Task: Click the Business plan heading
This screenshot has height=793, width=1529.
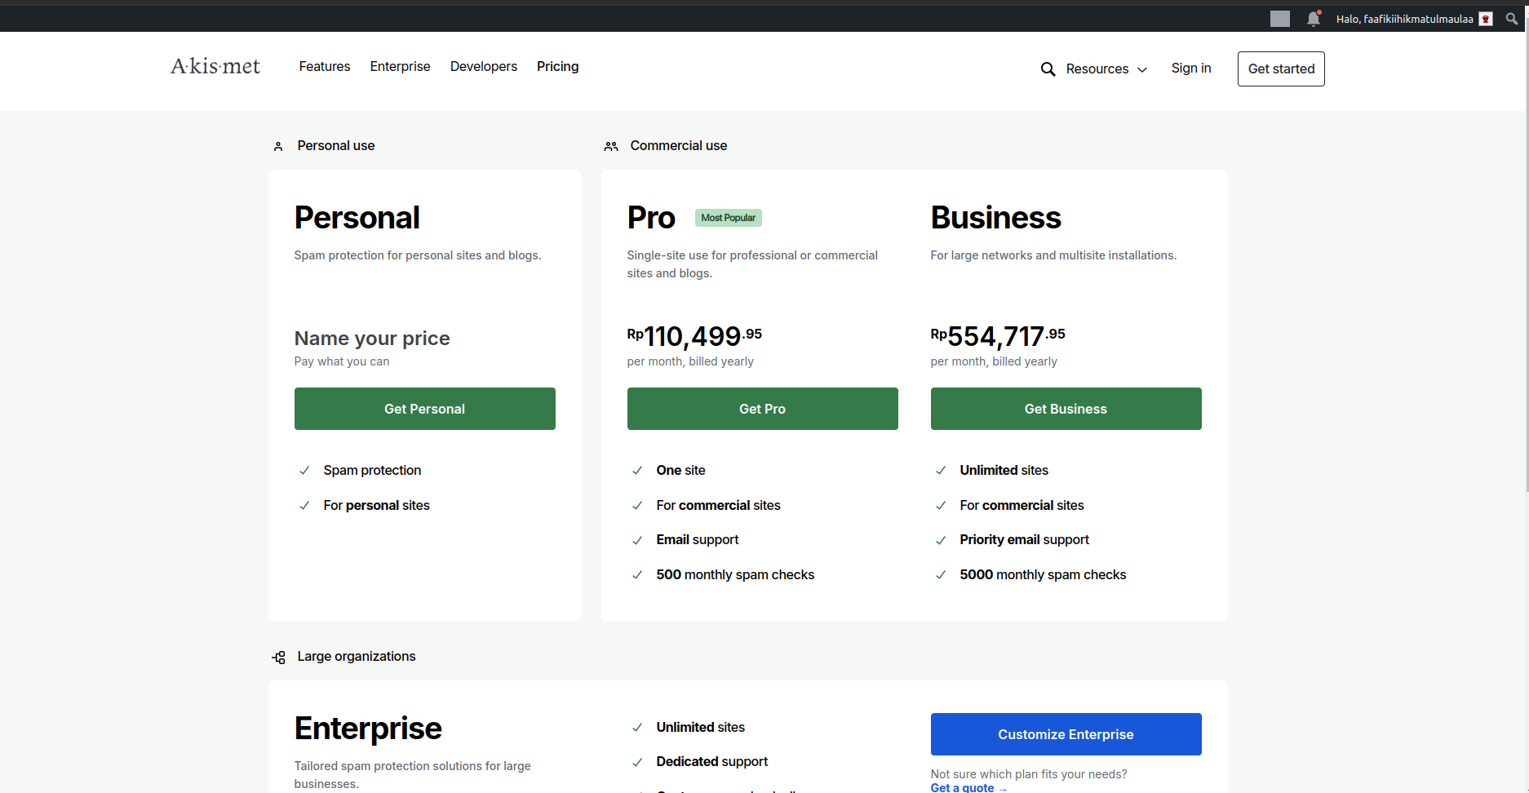Action: 996,218
